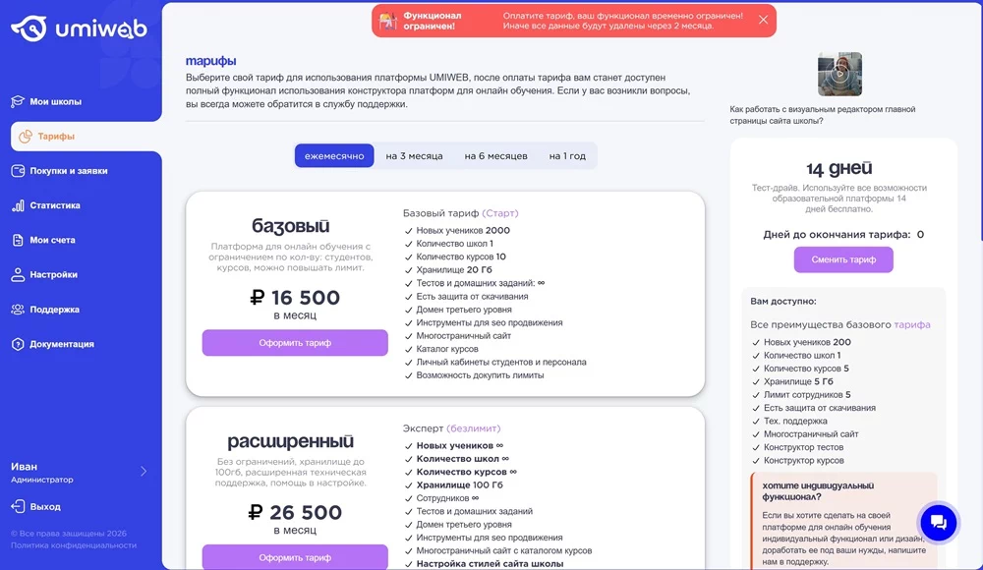Close the red Функционал ограничен banner
983x570 pixels.
[x=763, y=20]
